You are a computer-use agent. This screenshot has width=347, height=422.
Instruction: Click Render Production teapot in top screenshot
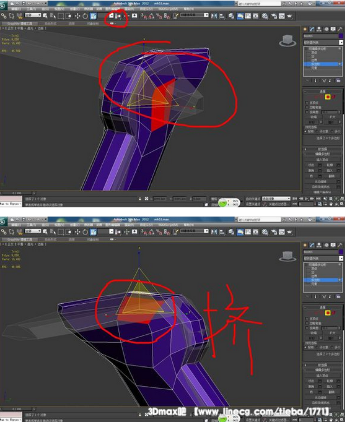pyautogui.click(x=289, y=16)
